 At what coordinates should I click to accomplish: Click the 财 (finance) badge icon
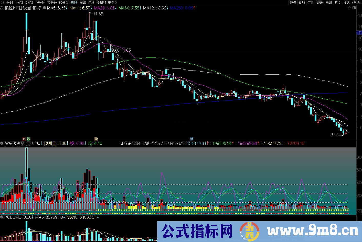click(191, 139)
